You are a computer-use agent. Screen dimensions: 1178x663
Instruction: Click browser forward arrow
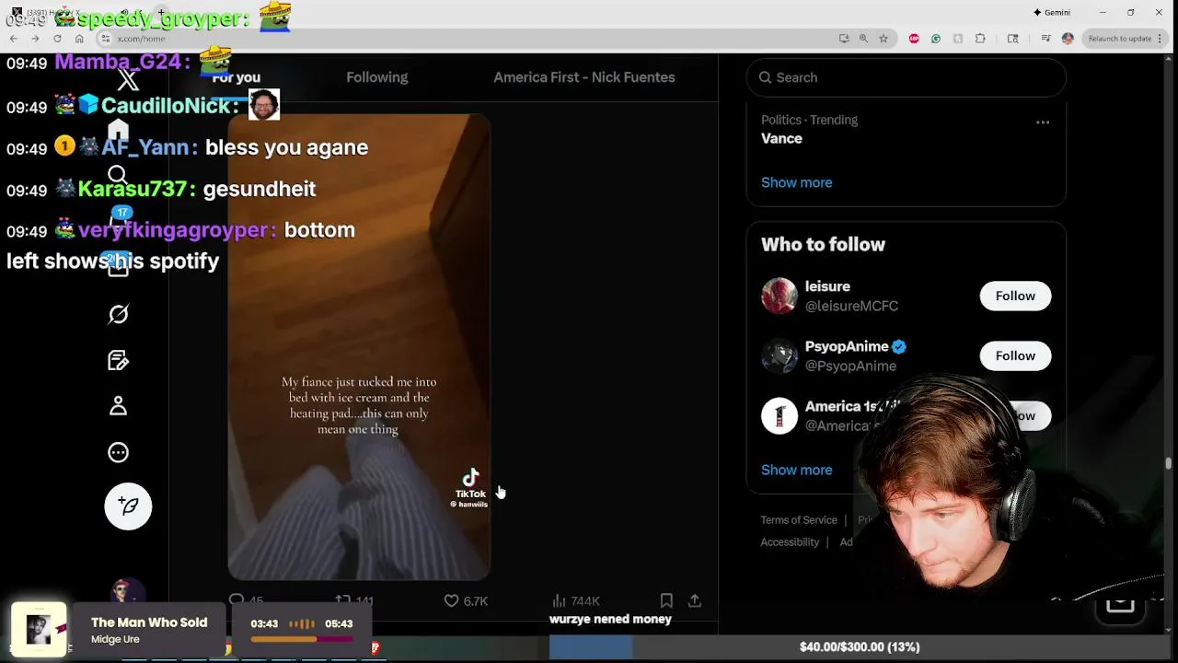pyautogui.click(x=36, y=39)
